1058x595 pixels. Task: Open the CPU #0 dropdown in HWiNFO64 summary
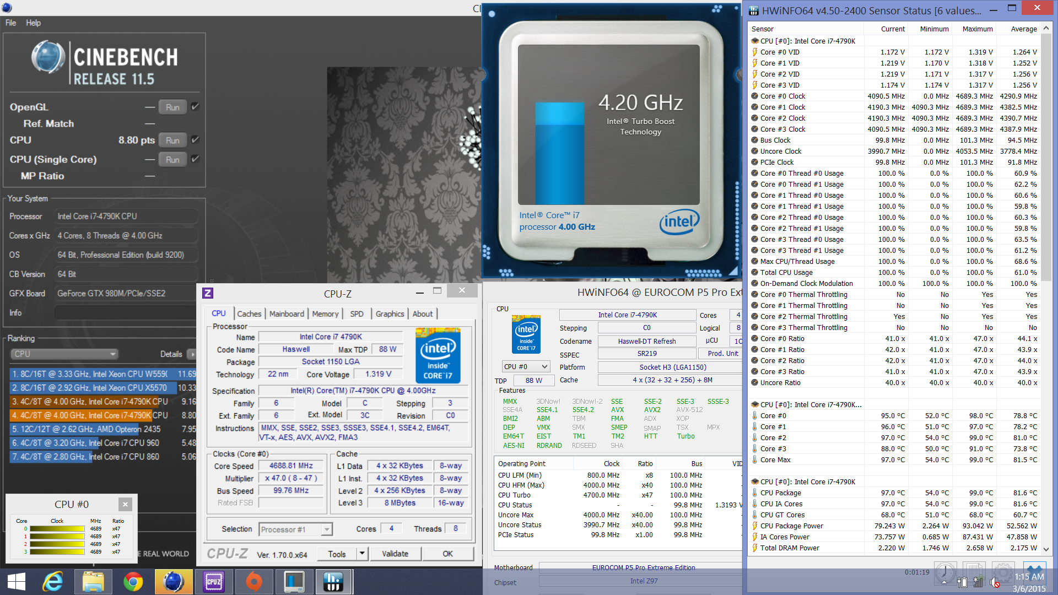(x=526, y=366)
